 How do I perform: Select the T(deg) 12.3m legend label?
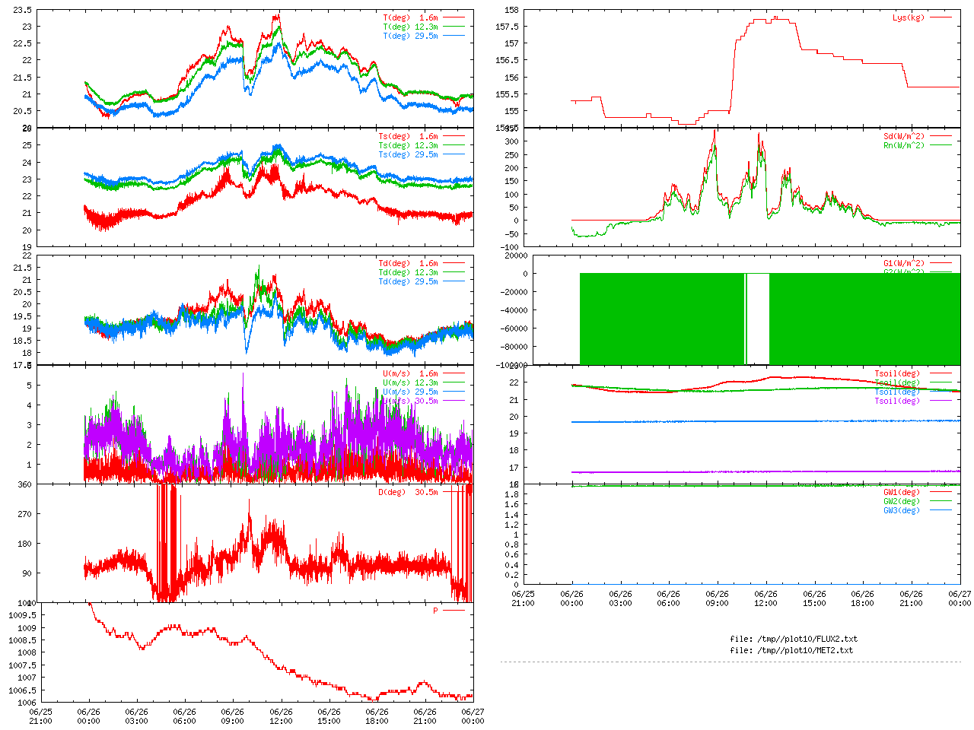[410, 27]
